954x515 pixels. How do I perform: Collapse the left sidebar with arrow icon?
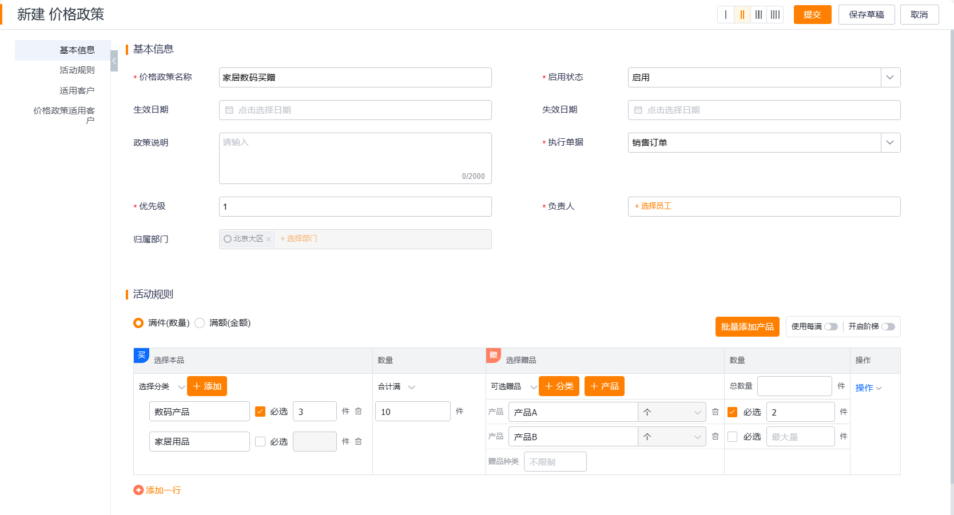coord(114,60)
